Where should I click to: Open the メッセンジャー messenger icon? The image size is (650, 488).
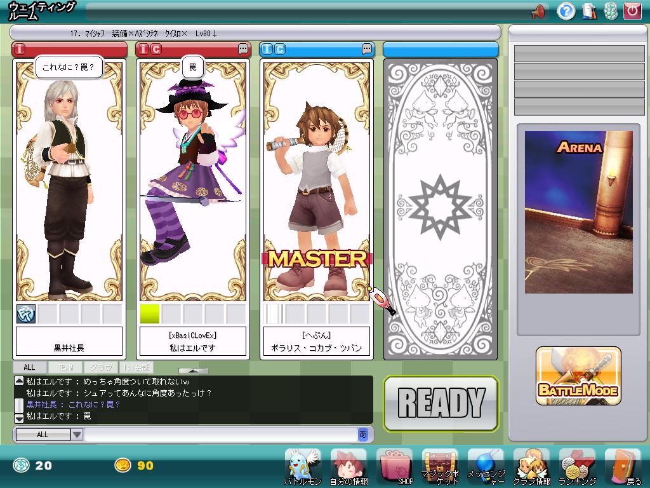486,465
